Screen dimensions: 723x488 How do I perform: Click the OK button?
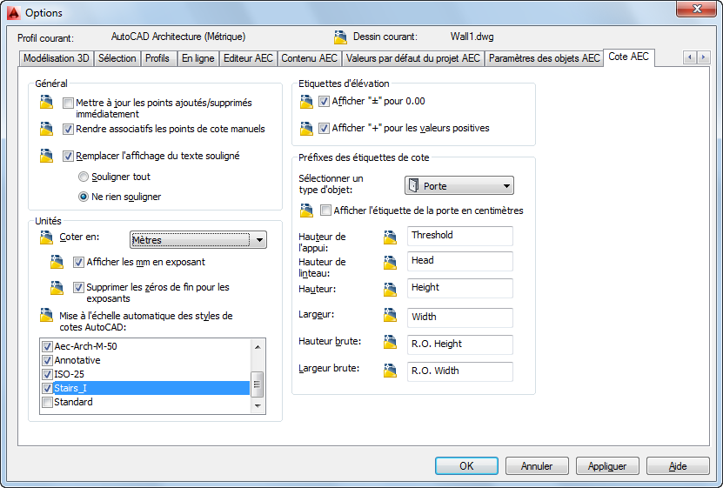pos(466,466)
